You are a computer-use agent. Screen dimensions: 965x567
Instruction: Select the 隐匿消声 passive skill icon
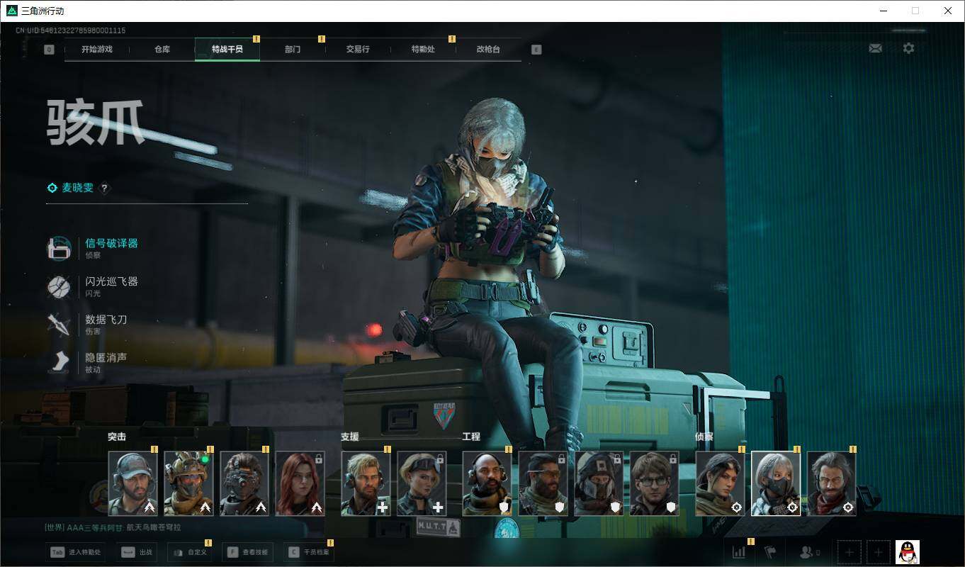click(59, 363)
